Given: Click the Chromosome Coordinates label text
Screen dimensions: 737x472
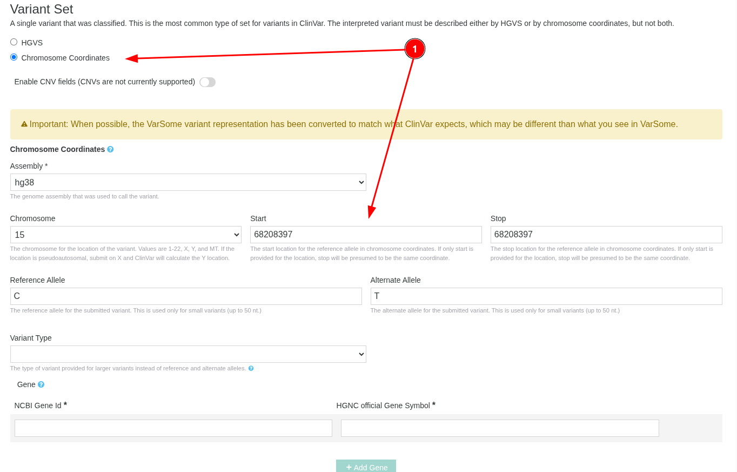Looking at the screenshot, I should tap(65, 58).
